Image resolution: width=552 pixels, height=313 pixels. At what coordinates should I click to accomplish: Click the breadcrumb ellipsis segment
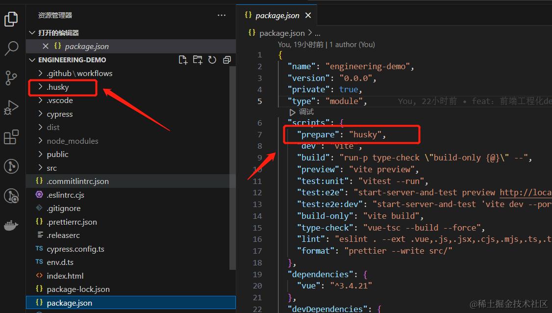tap(318, 34)
